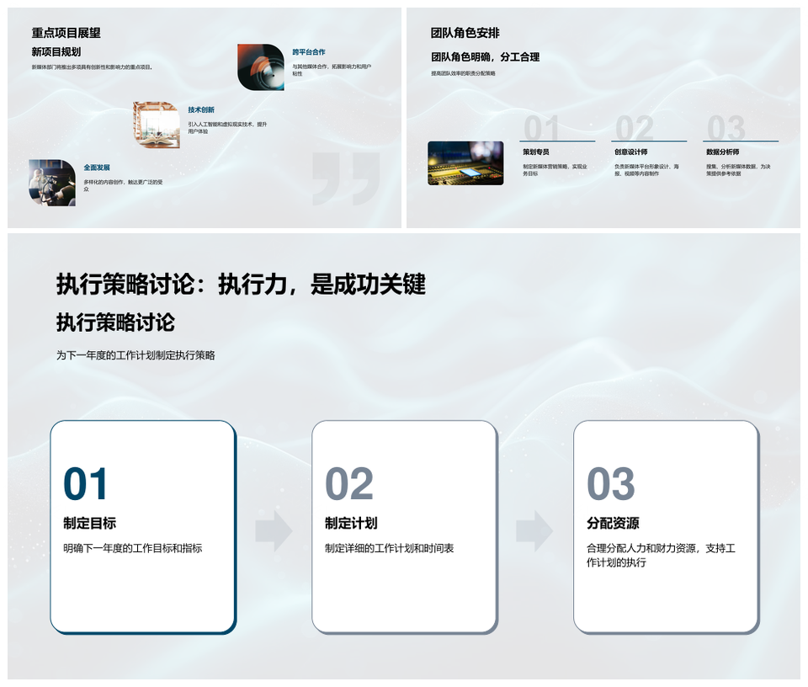The height and width of the screenshot is (687, 808).
Task: Click the 团队角色明确，分工合理 subtitle
Action: [485, 57]
